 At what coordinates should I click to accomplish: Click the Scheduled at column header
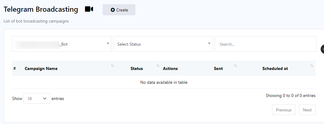click(x=275, y=68)
